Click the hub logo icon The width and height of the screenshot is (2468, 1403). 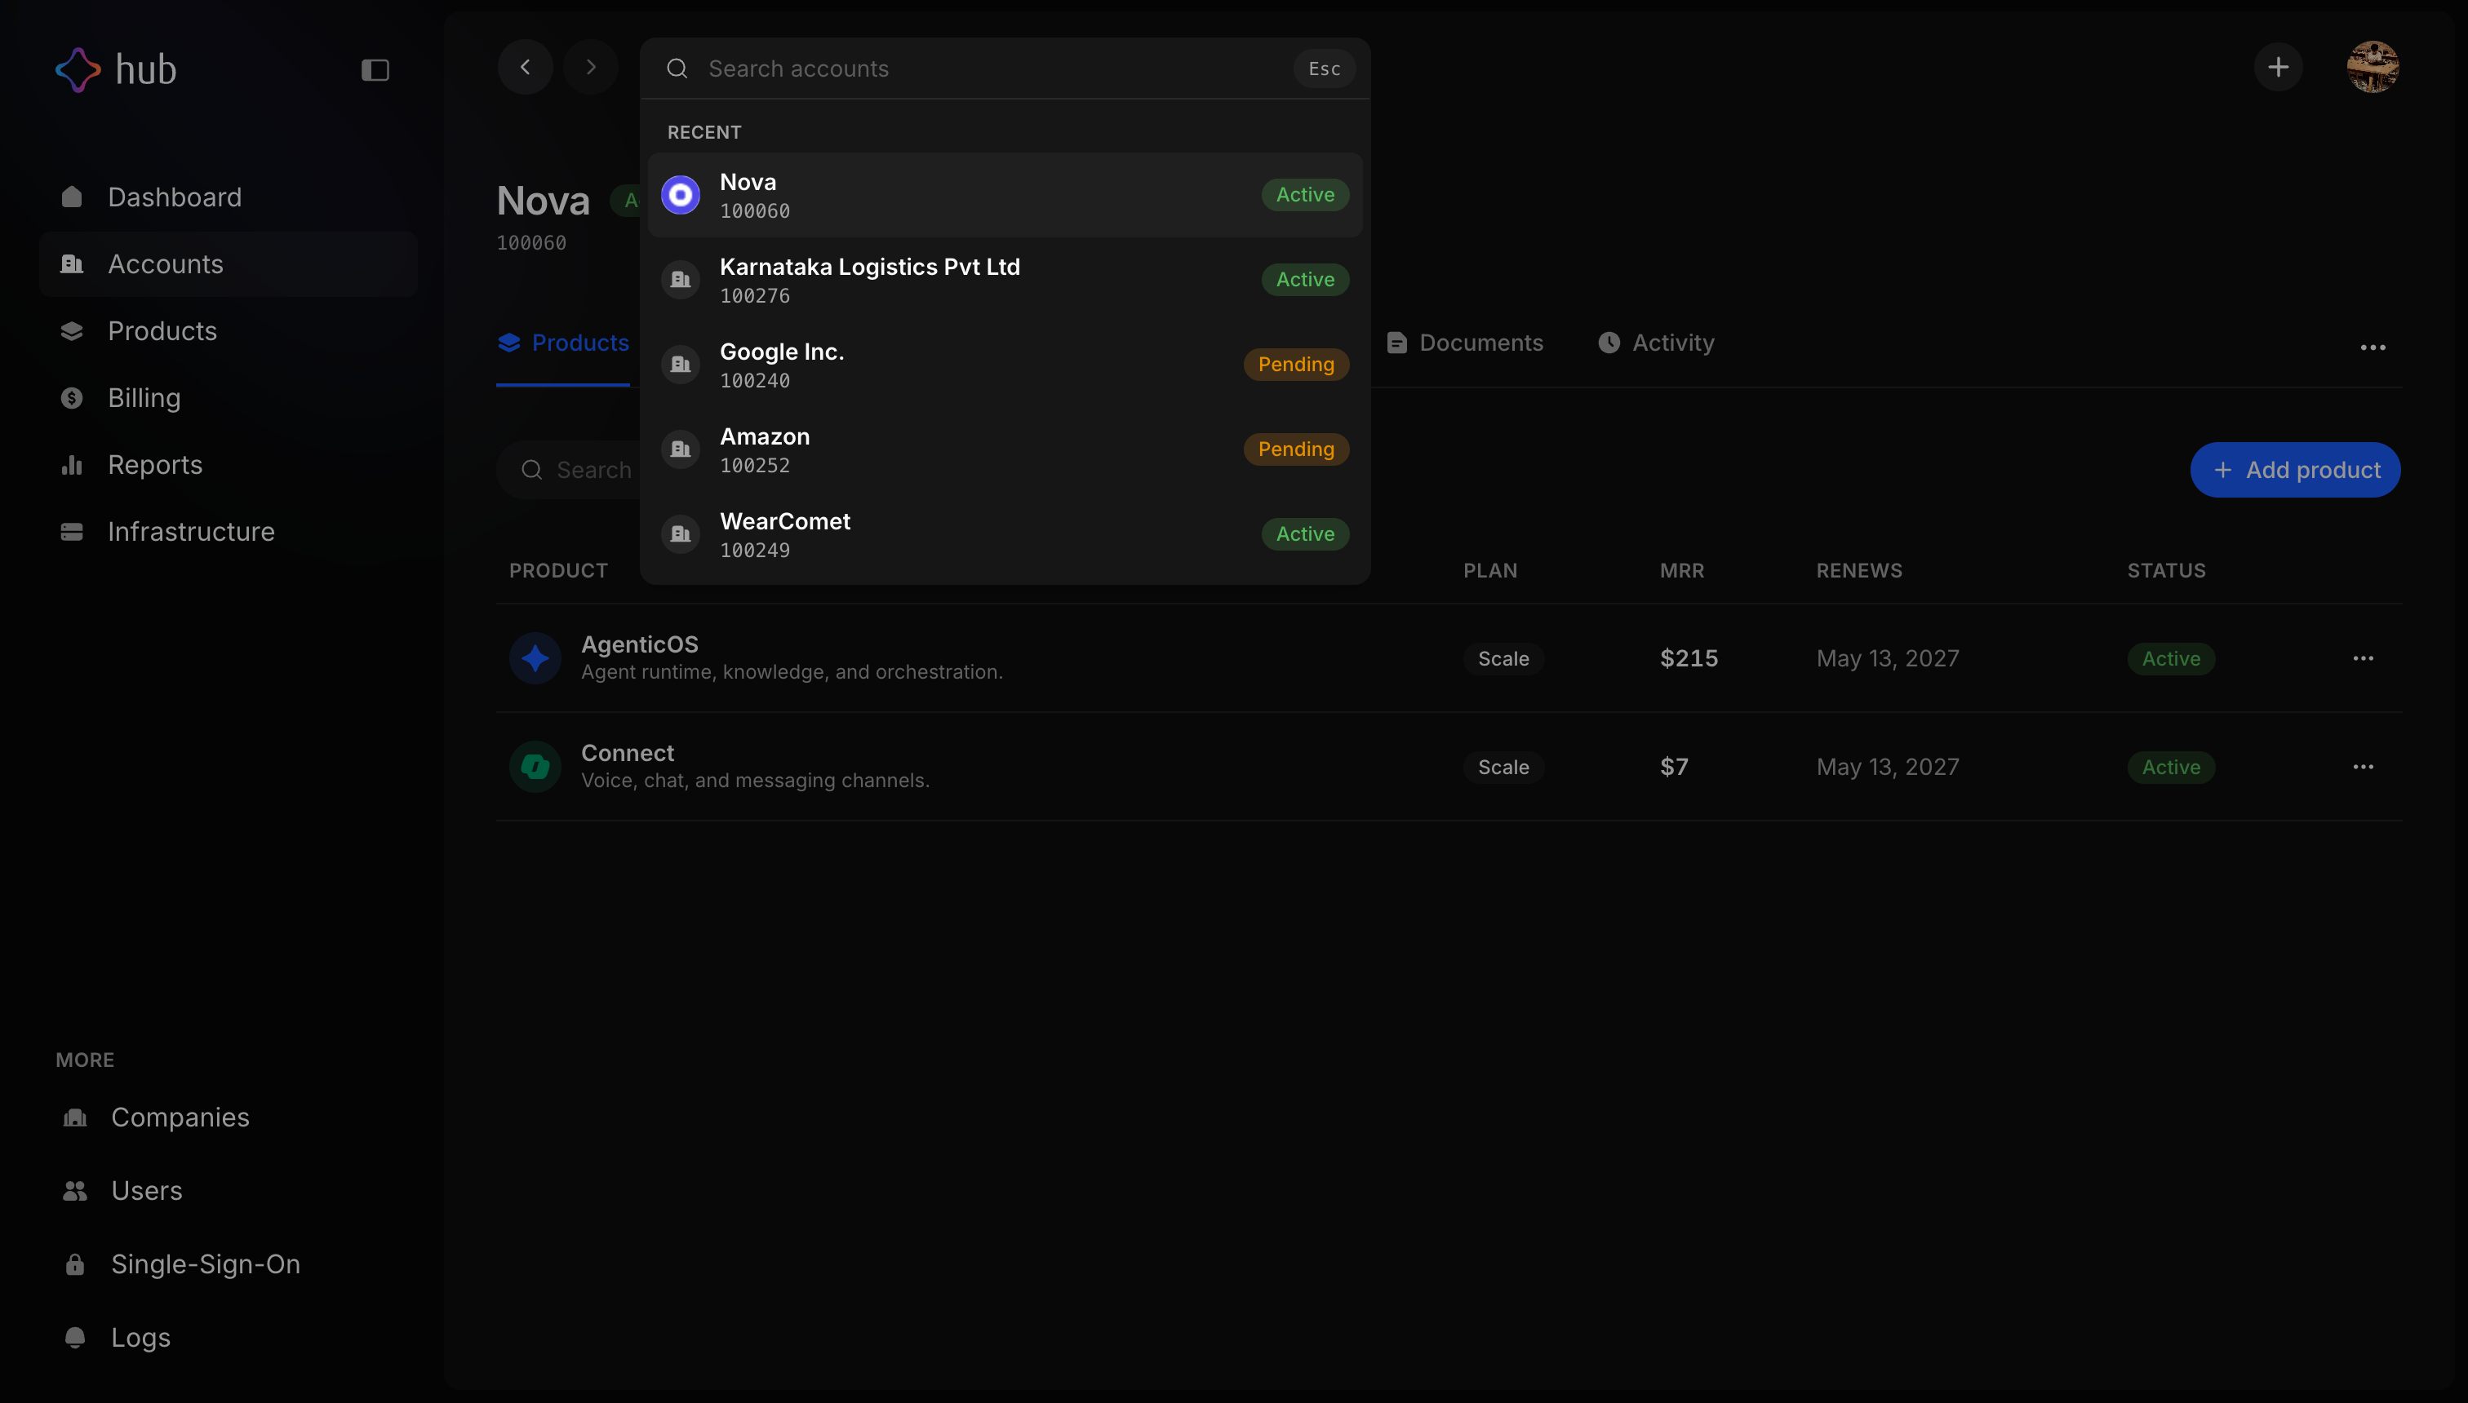78,69
